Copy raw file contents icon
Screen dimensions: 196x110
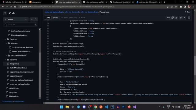click(x=173, y=18)
